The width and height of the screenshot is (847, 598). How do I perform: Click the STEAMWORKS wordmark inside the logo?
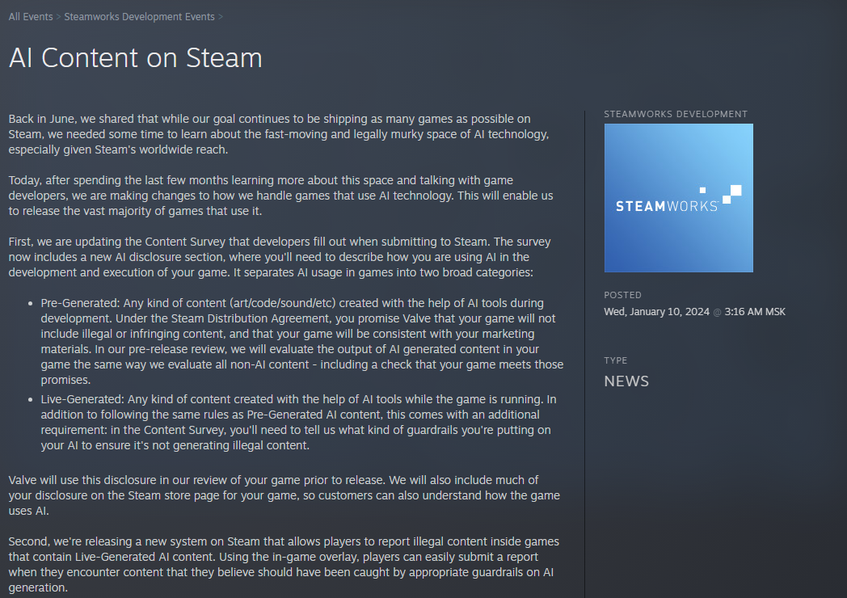(x=667, y=206)
